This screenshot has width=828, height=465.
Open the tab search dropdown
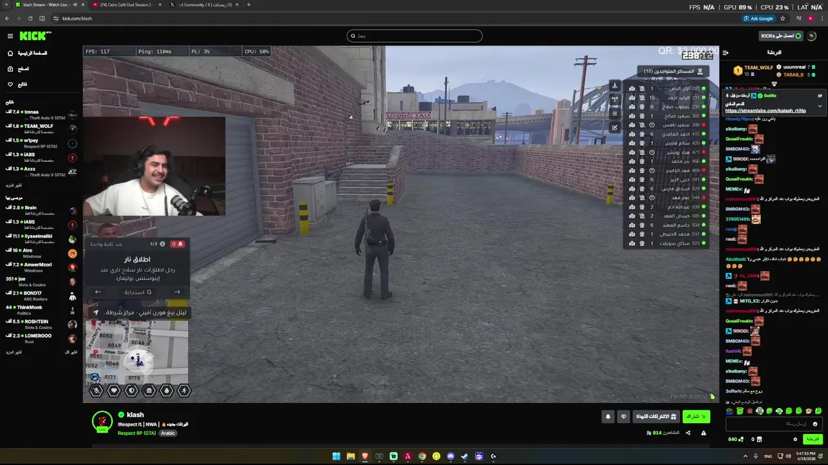click(x=5, y=5)
